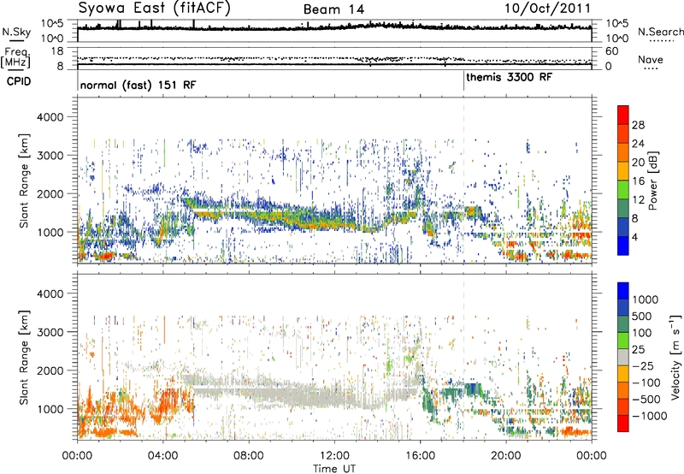Click the 20:00 time tick label

pos(505,456)
